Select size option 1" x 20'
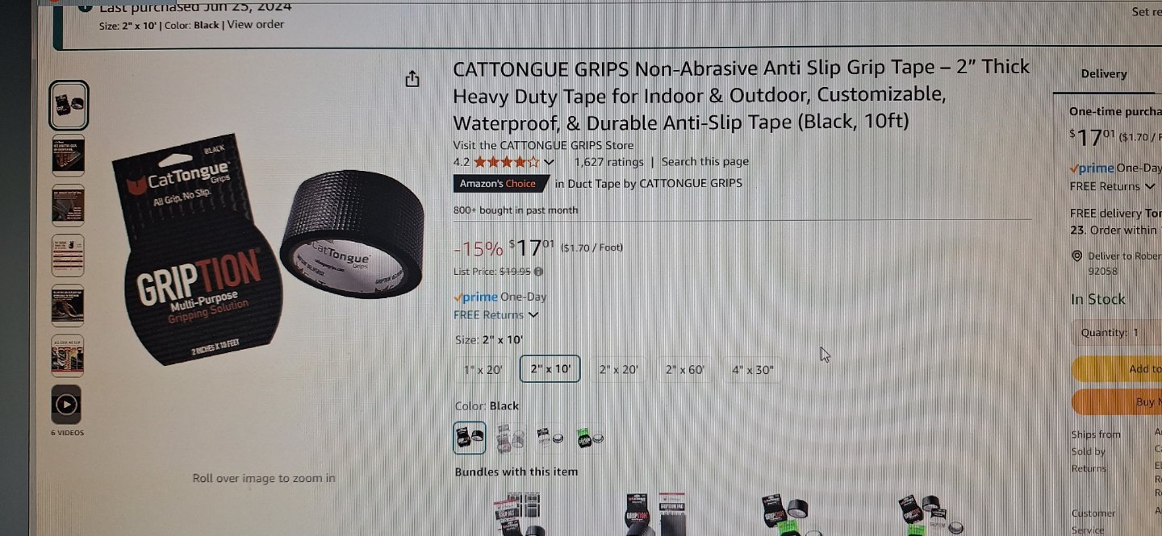The width and height of the screenshot is (1162, 536). (x=483, y=370)
